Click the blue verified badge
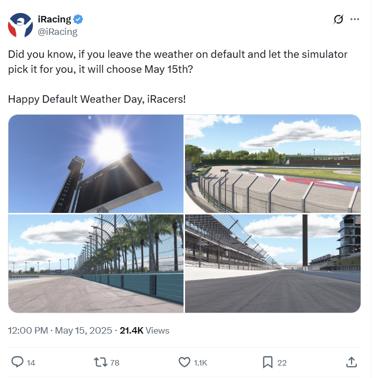The height and width of the screenshot is (378, 374). (x=78, y=19)
